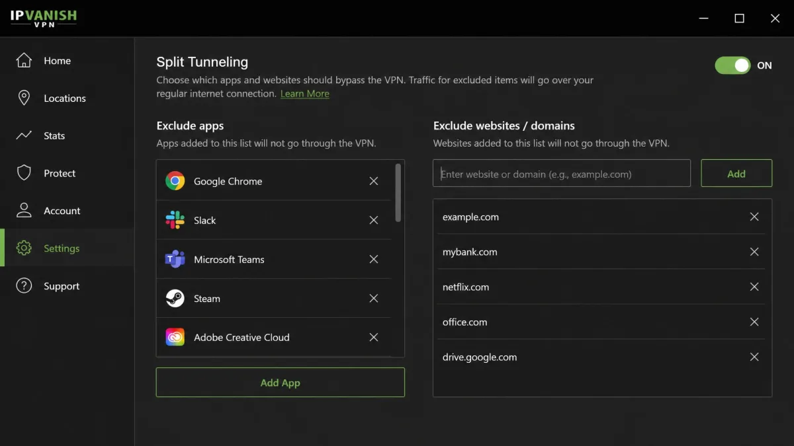Image resolution: width=794 pixels, height=446 pixels.
Task: Click the Account person icon
Action: tap(24, 211)
